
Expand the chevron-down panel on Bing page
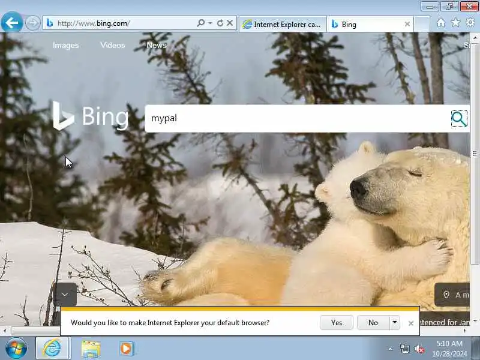[x=65, y=295]
